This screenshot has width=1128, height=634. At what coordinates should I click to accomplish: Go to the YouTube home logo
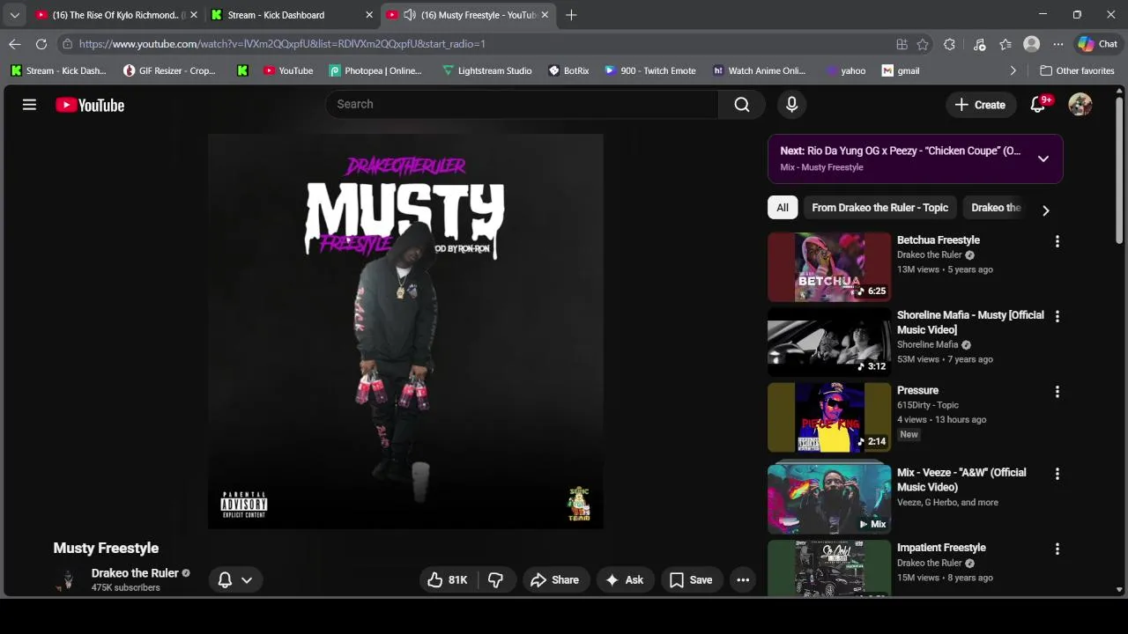90,105
